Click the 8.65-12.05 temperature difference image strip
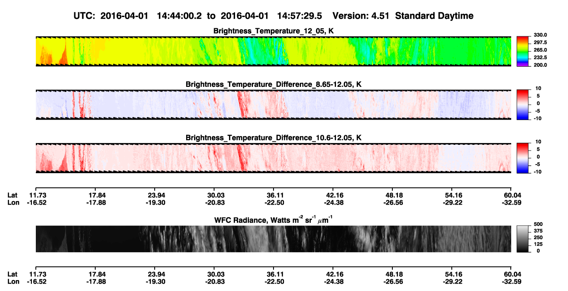This screenshot has width=568, height=291. point(273,105)
